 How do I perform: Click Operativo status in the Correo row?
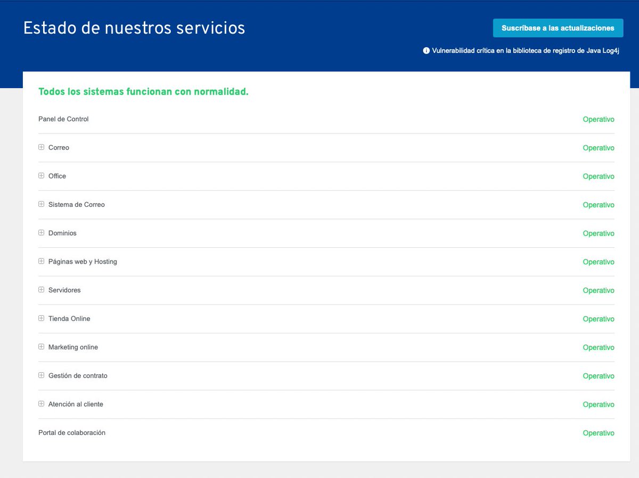(599, 148)
